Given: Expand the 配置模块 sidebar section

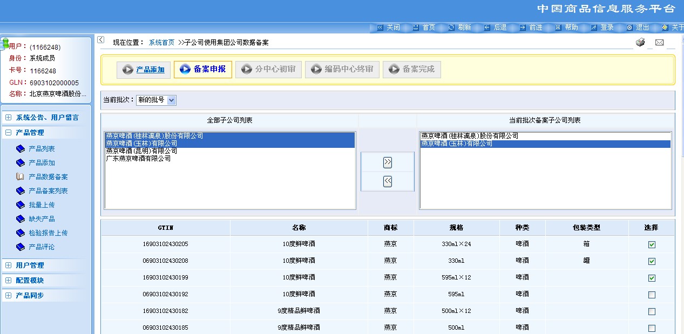Looking at the screenshot, I should point(9,281).
